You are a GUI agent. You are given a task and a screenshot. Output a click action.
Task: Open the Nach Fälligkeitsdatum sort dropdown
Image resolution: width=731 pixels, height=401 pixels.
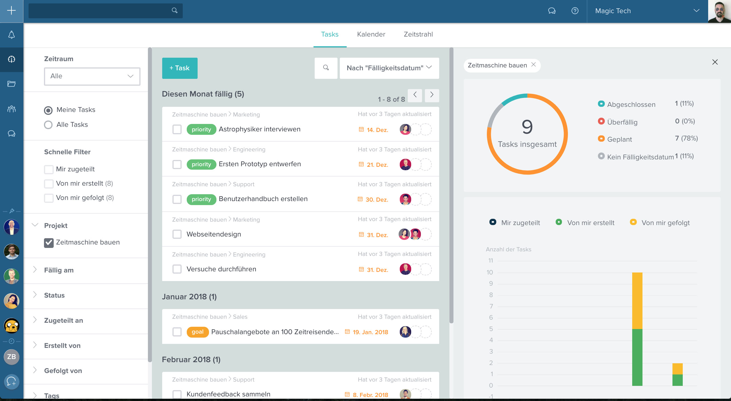point(389,68)
